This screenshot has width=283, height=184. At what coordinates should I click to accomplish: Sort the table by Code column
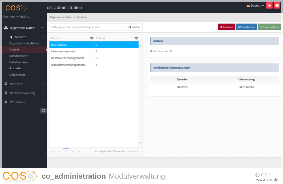[99, 38]
